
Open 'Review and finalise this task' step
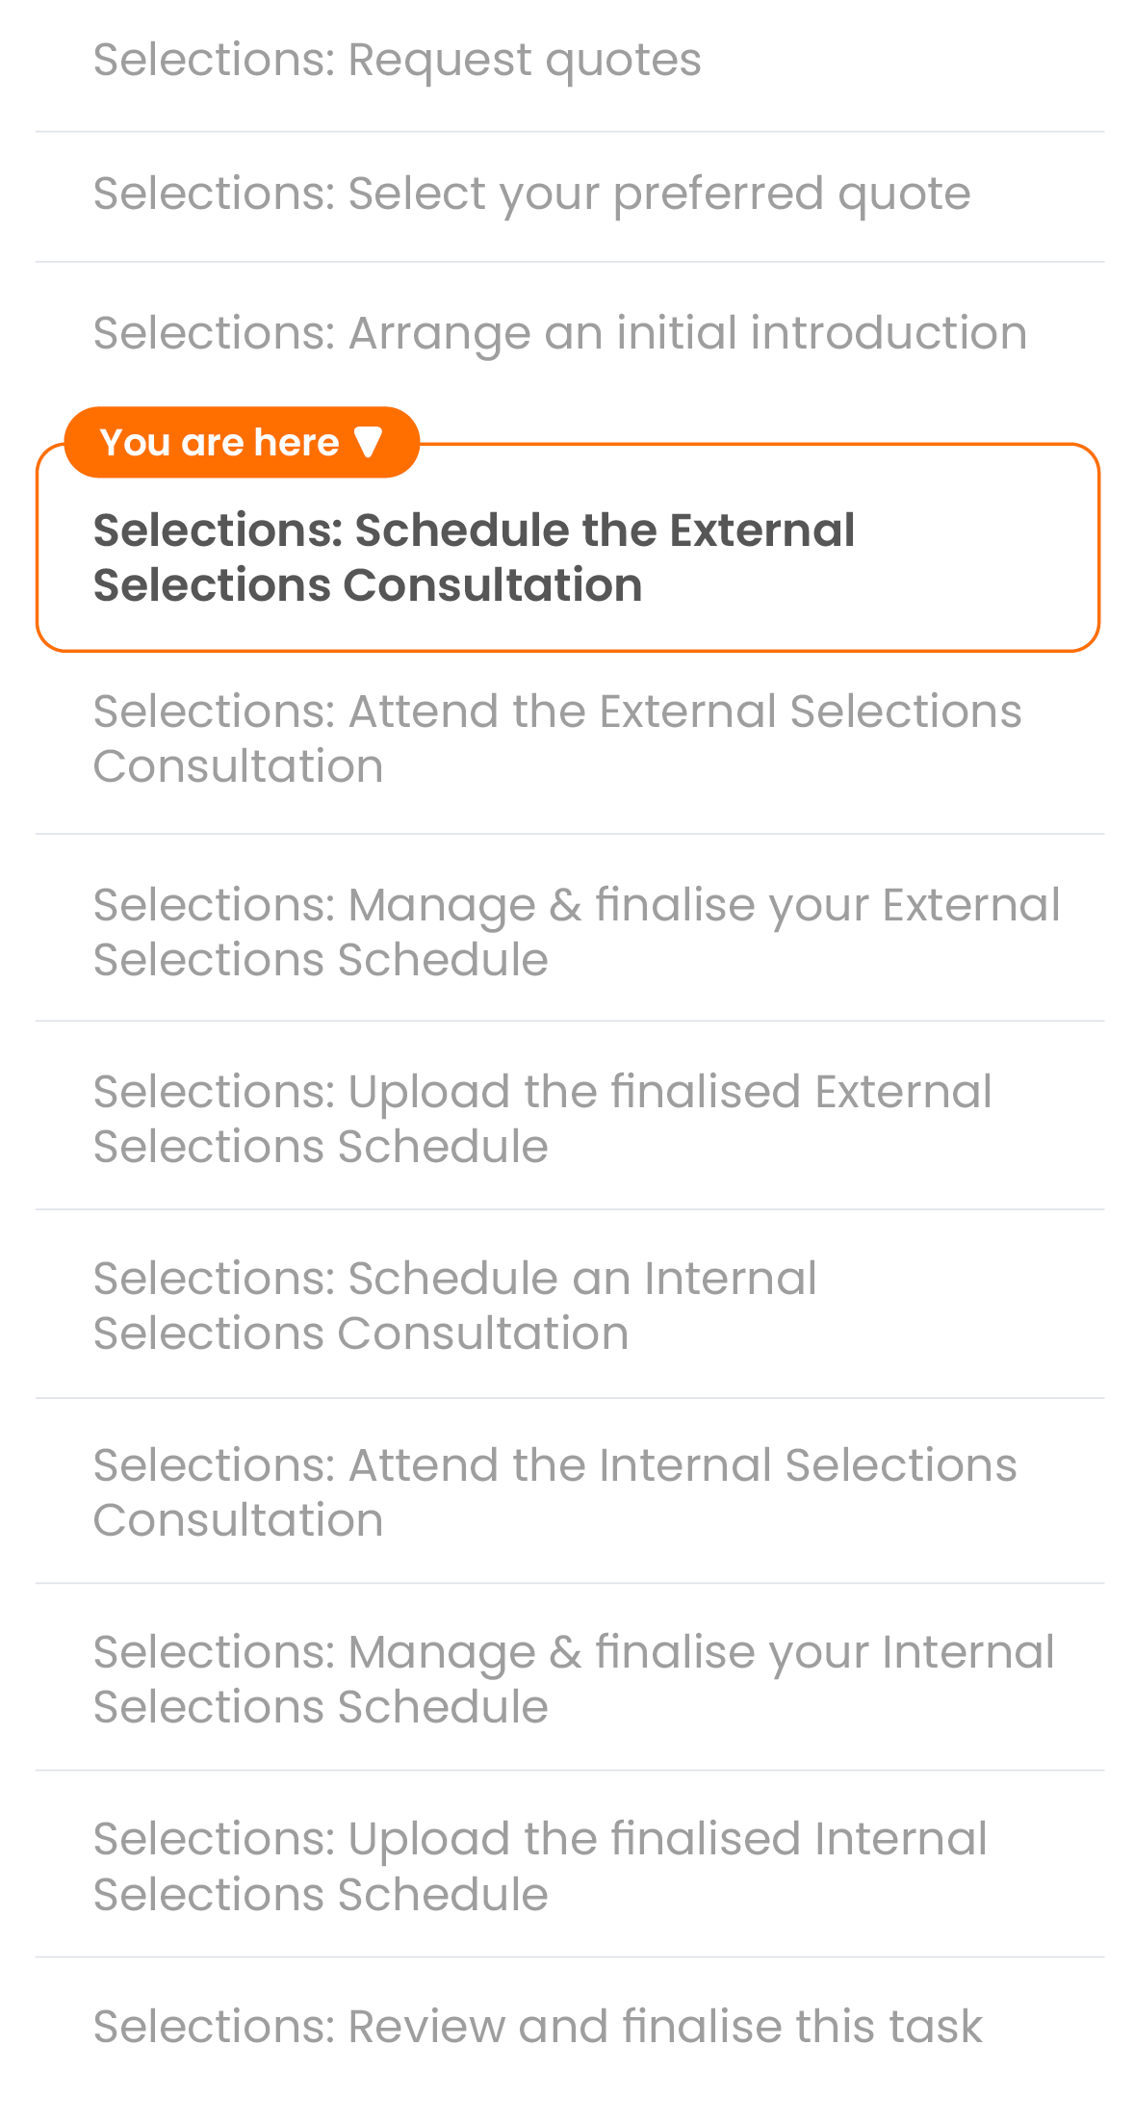tap(537, 2026)
